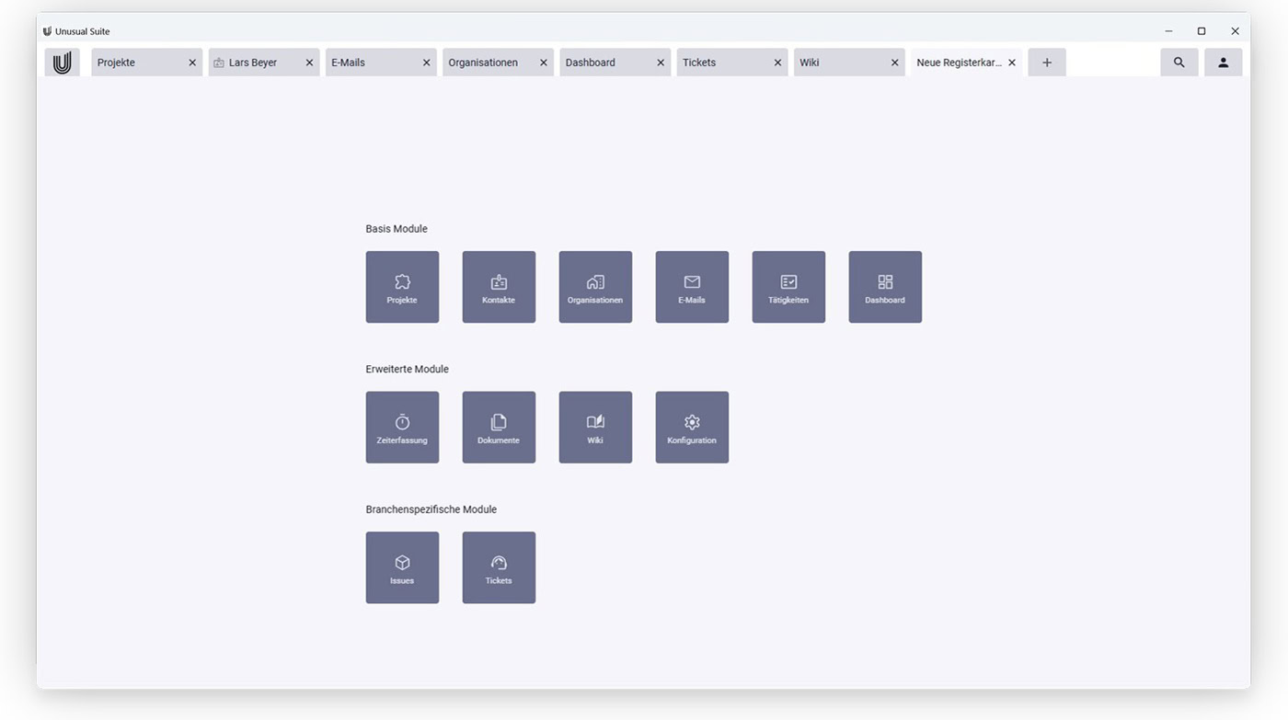Close the Neue Registerkarte tab
Image resolution: width=1288 pixels, height=720 pixels.
tap(1012, 63)
